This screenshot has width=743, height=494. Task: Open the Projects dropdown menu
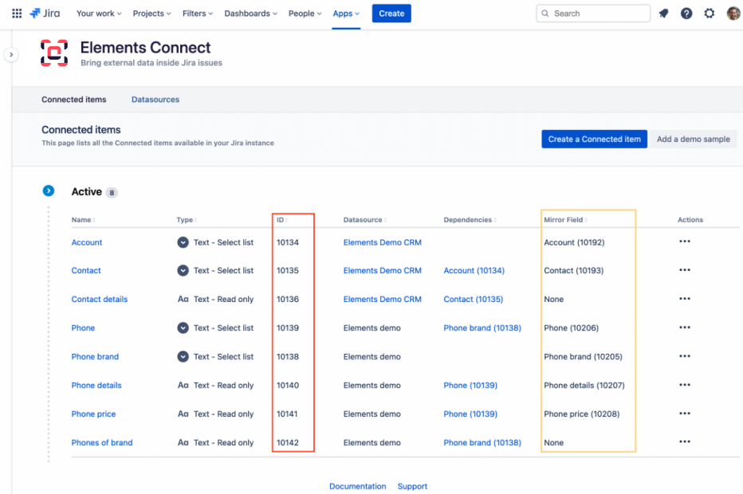[x=151, y=13]
